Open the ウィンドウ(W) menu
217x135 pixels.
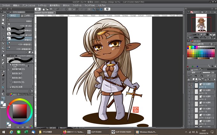90,5
